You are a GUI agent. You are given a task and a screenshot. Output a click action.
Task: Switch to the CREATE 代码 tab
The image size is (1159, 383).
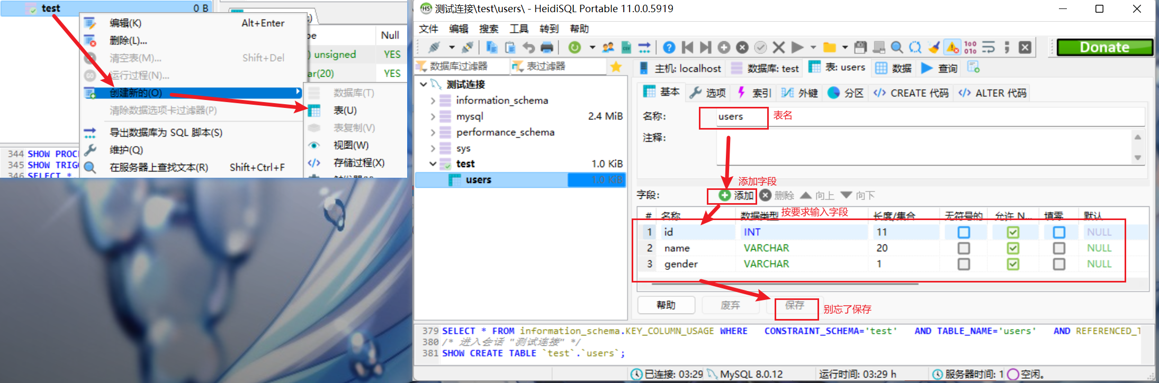click(x=911, y=93)
